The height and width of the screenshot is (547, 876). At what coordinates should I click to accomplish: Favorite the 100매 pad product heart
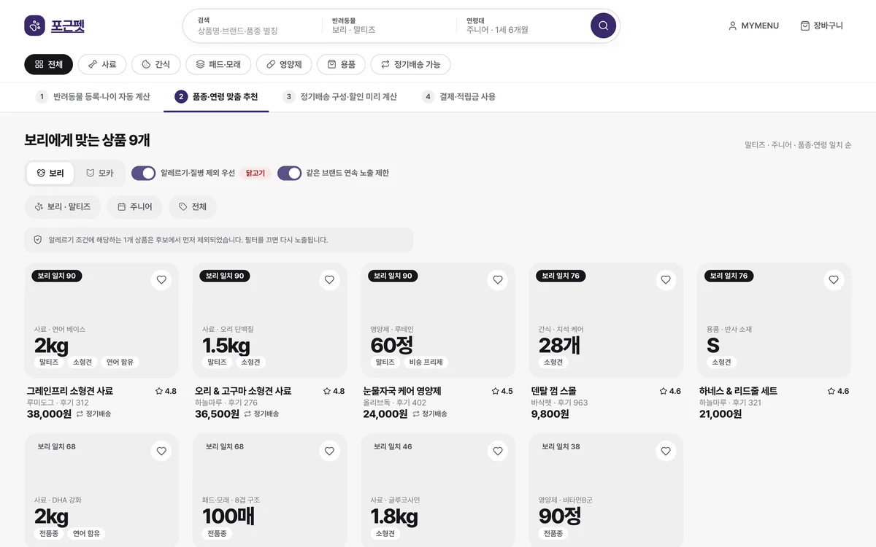(x=329, y=451)
